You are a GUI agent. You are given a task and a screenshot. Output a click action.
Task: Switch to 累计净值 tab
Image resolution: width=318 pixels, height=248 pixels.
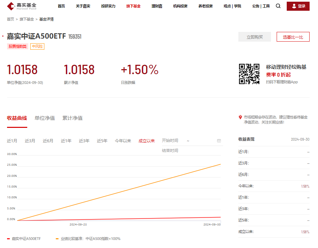(x=72, y=118)
